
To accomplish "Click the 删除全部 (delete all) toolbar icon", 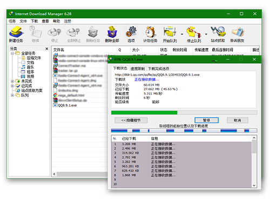I will click(x=112, y=34).
